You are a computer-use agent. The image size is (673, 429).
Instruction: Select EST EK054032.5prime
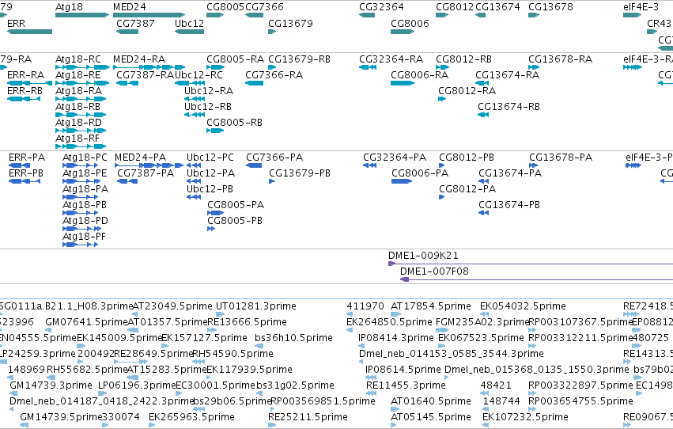[523, 306]
